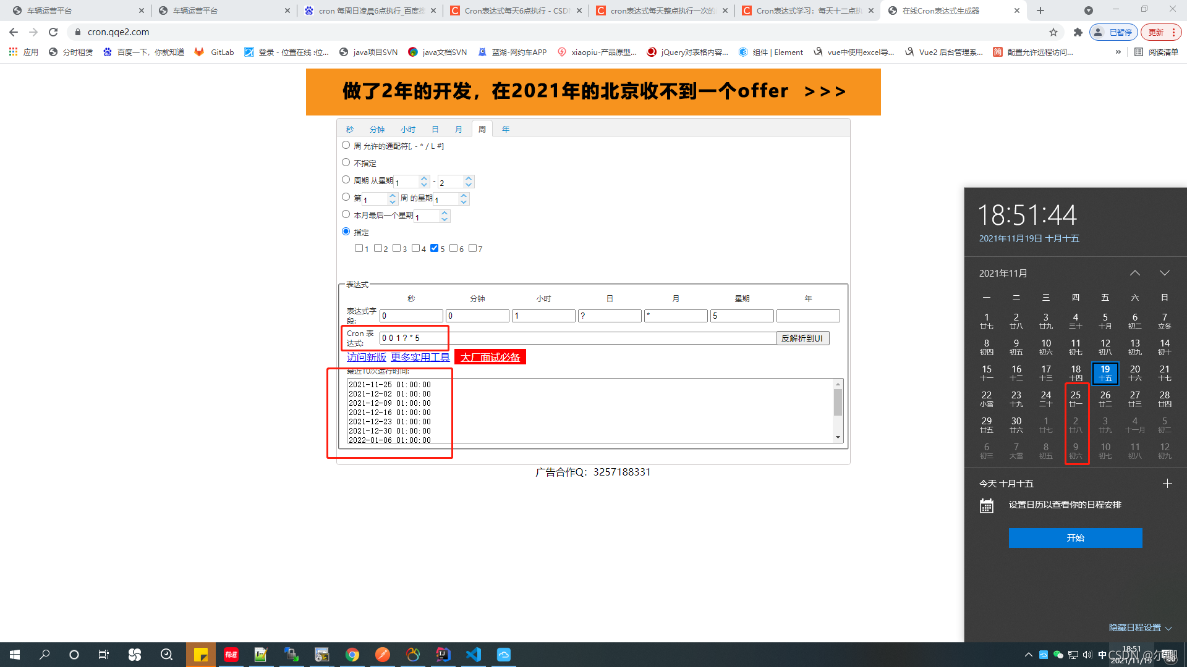
Task: Open IntelliJ IDEA from the taskbar
Action: click(443, 654)
